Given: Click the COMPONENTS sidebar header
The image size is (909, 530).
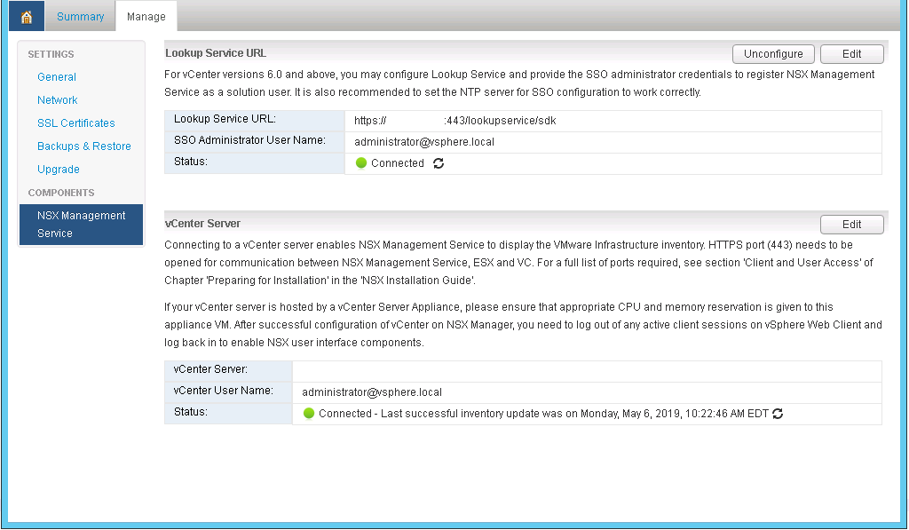Looking at the screenshot, I should click(61, 194).
